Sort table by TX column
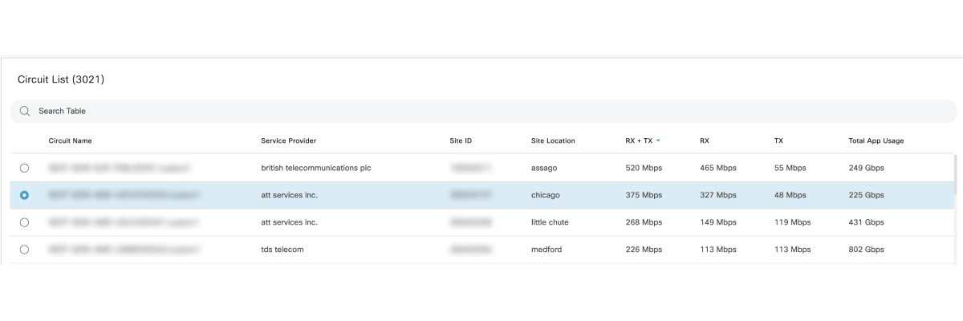Image resolution: width=963 pixels, height=321 pixels. (x=778, y=141)
